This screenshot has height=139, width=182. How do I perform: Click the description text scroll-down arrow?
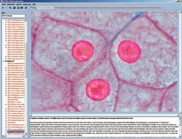tap(180, 137)
